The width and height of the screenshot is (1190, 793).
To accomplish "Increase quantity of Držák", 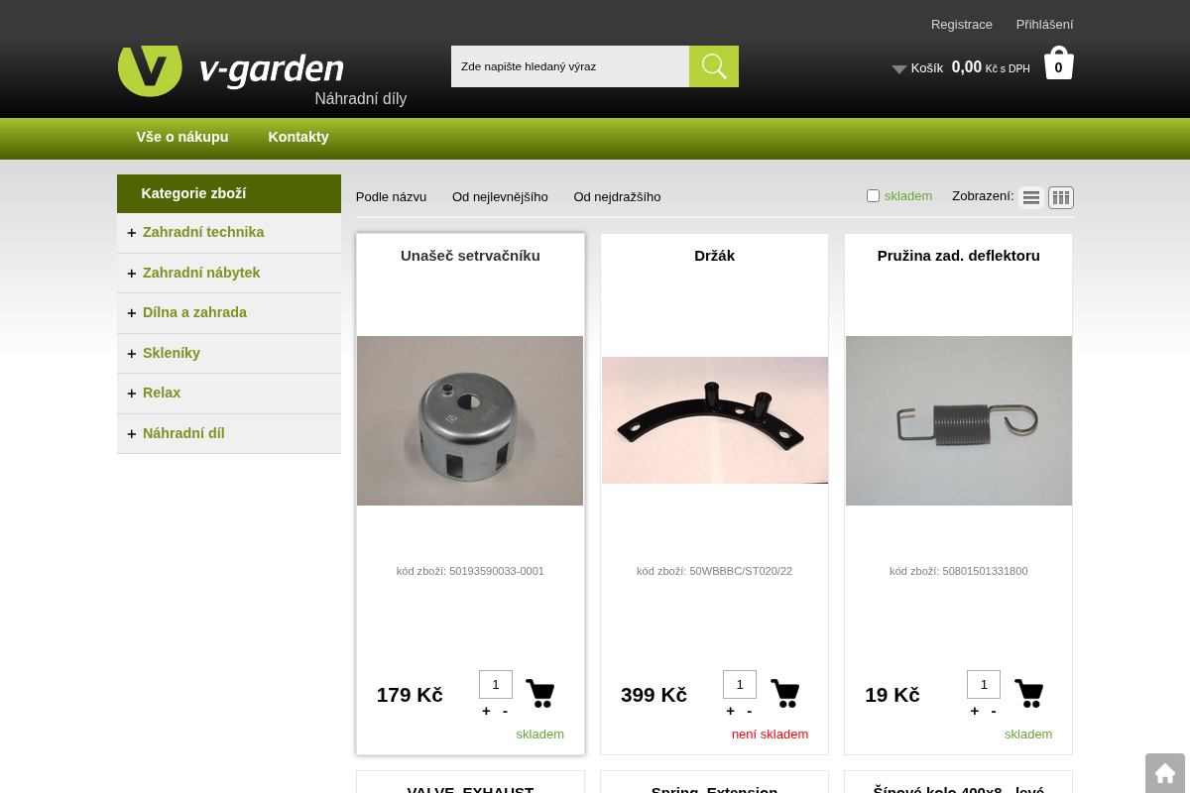I will [730, 711].
